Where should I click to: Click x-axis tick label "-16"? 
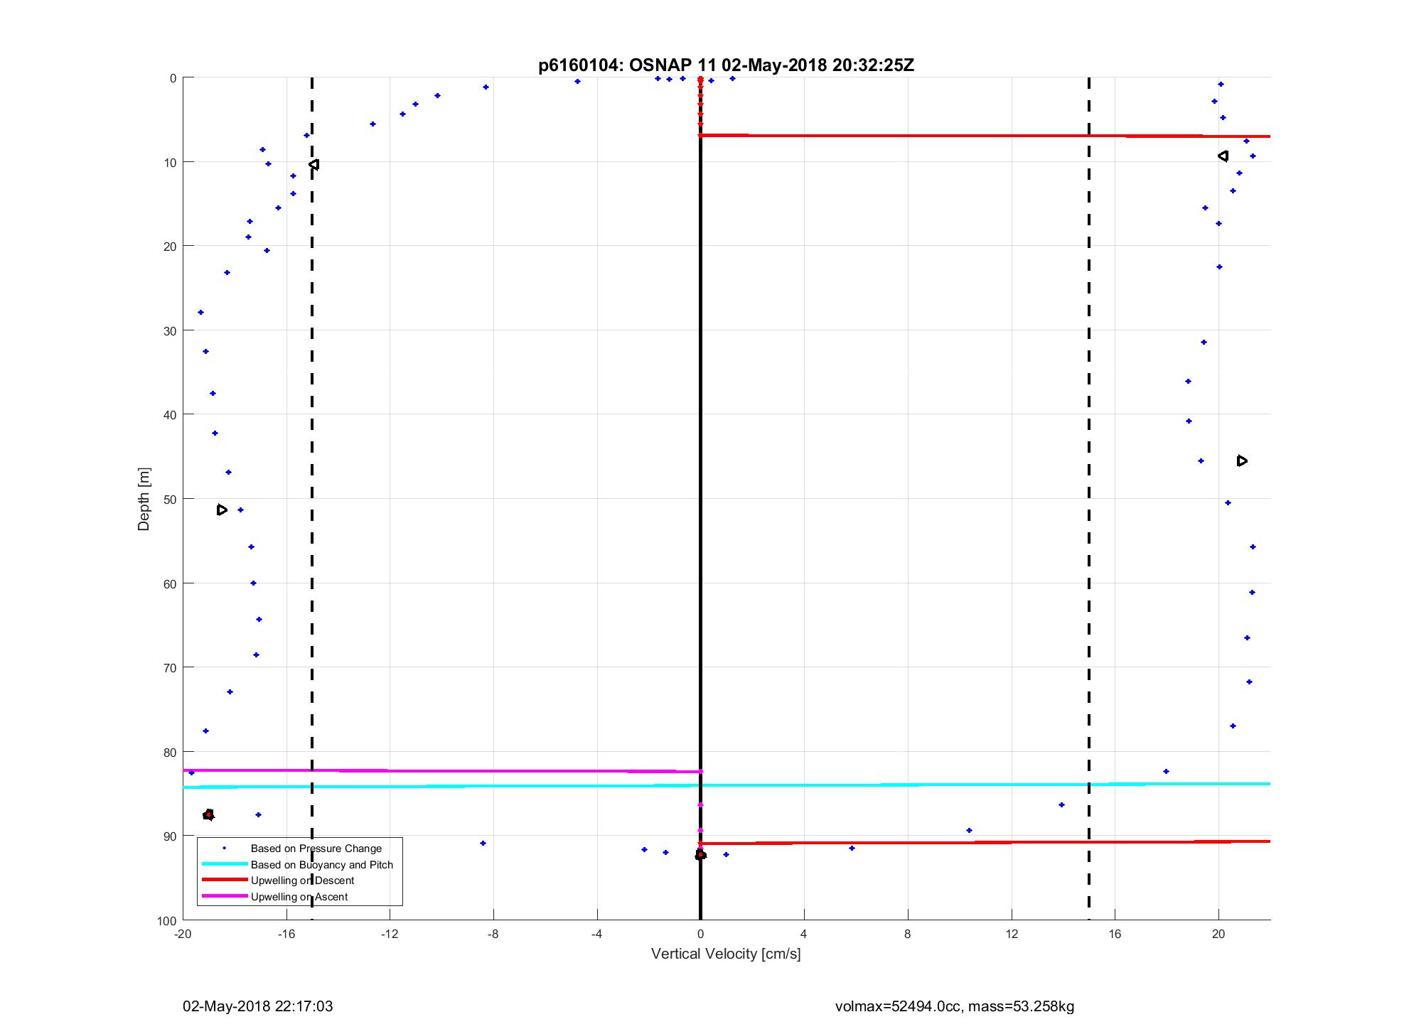[286, 934]
